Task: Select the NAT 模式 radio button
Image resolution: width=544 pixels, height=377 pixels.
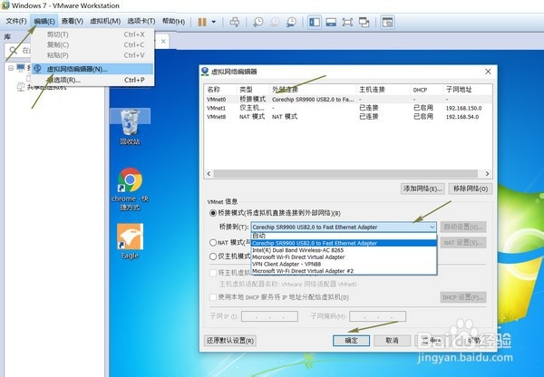Action: coord(213,243)
